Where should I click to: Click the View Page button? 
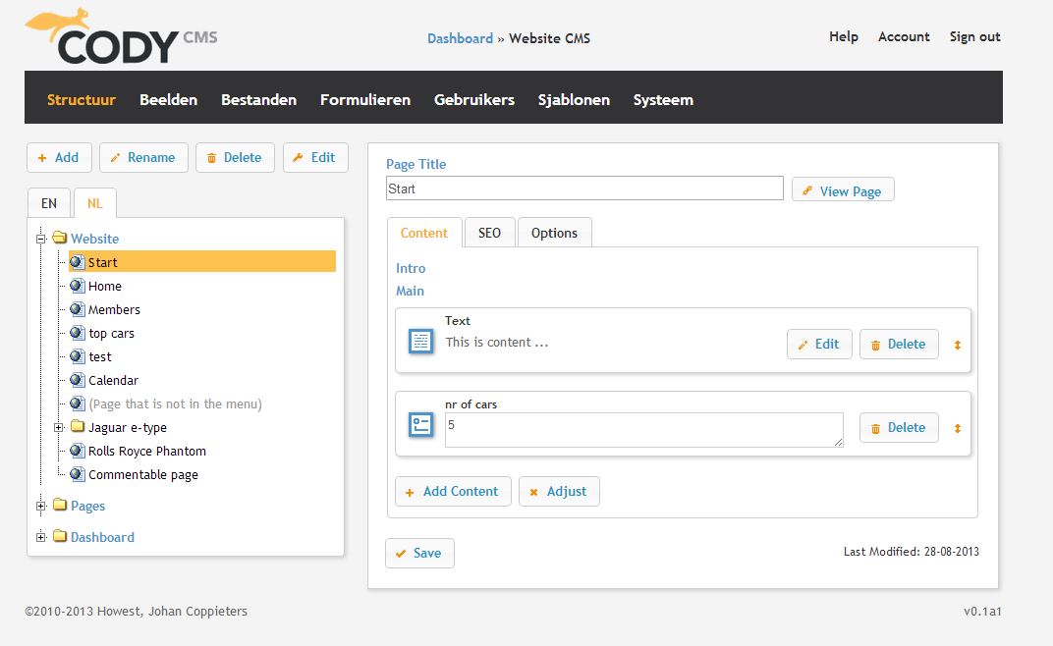click(x=843, y=190)
